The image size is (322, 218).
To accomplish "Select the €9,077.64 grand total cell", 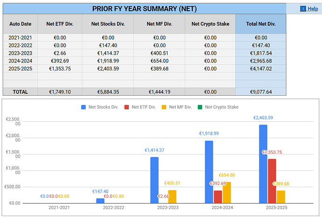I will tap(261, 92).
